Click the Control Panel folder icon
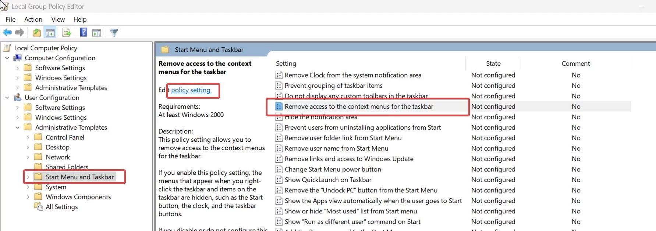 point(38,137)
